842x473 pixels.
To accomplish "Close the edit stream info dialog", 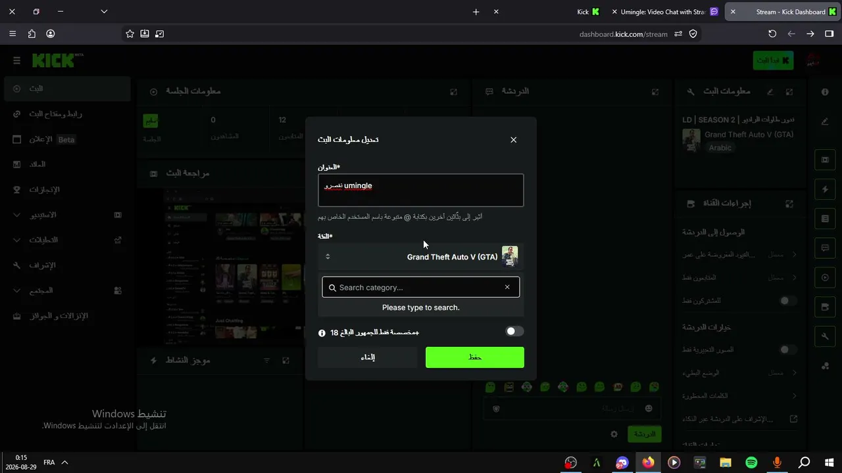I will click(513, 139).
